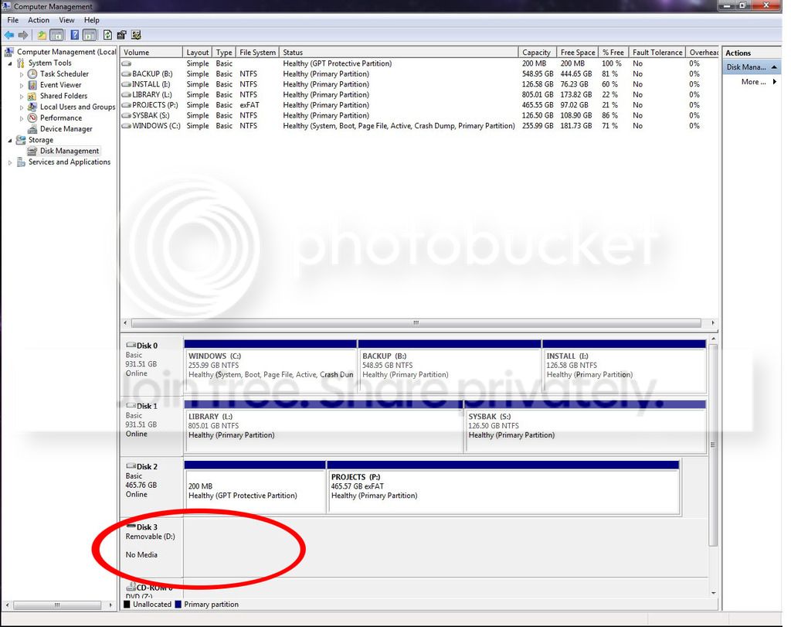791x627 pixels.
Task: Click the Show/Hide Console Tree icon
Action: (x=56, y=35)
